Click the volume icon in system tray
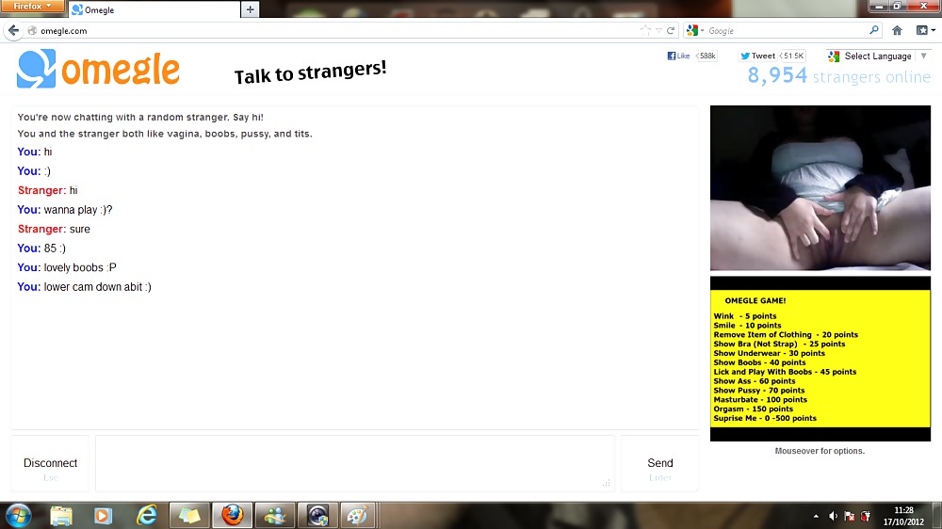This screenshot has width=942, height=529. click(x=833, y=516)
